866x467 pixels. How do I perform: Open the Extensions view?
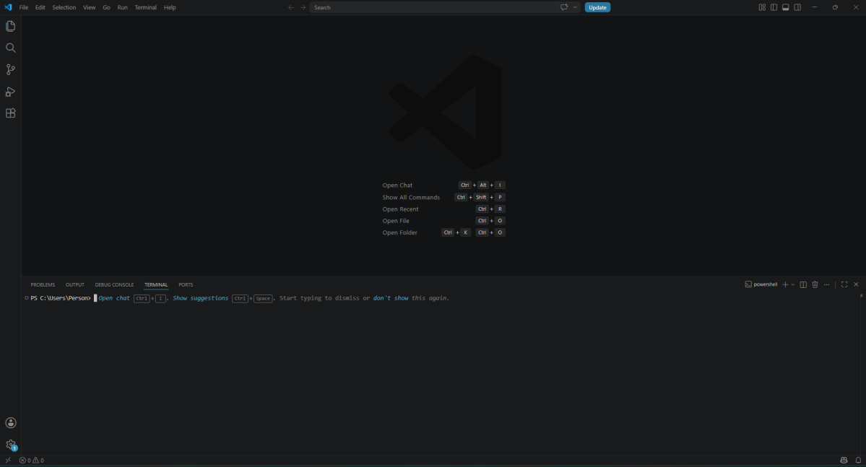click(x=11, y=113)
